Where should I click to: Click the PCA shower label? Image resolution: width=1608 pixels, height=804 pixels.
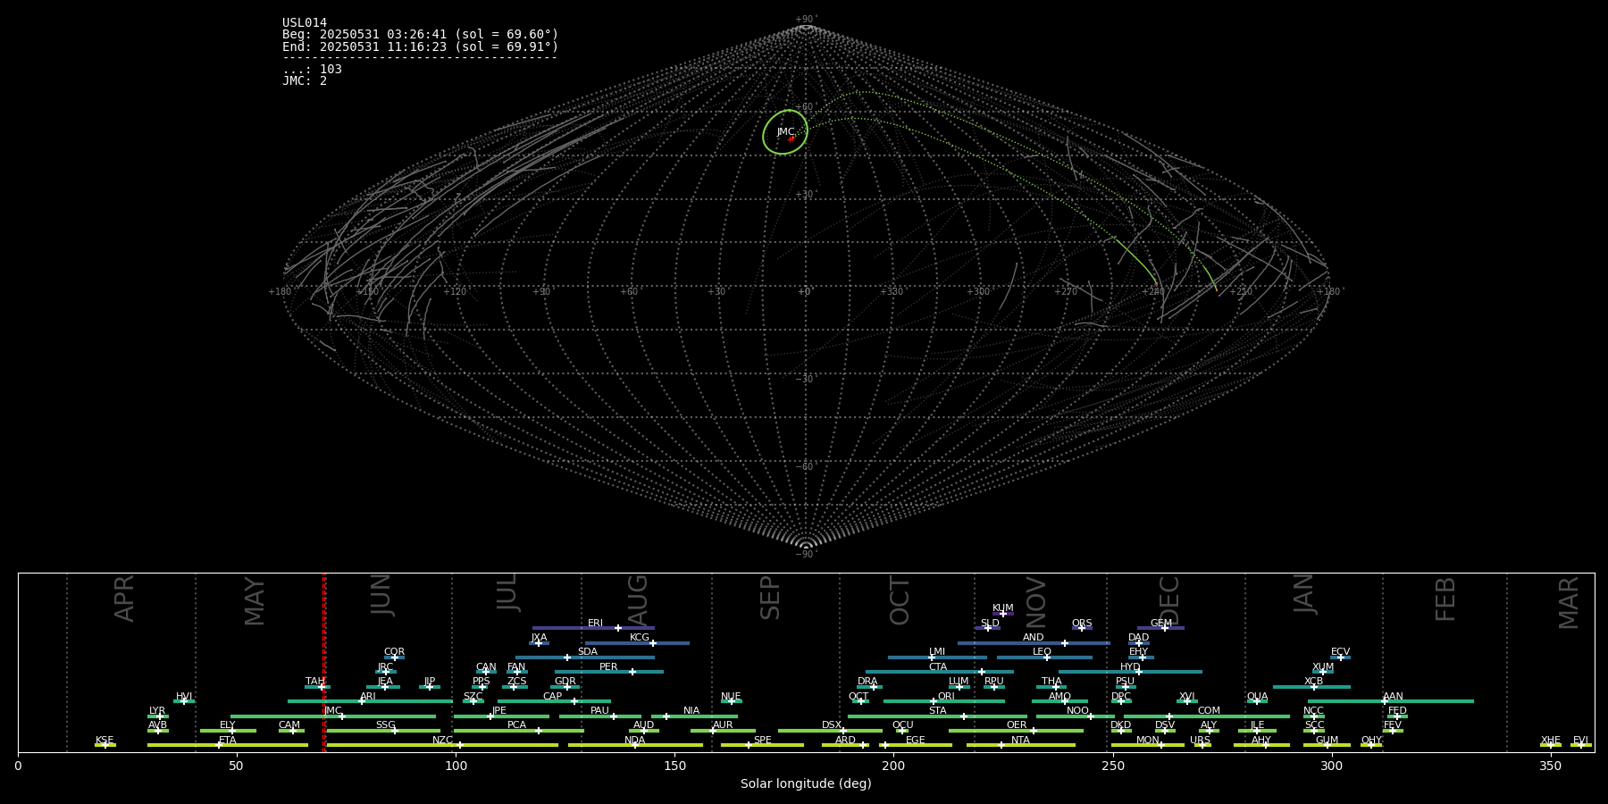(x=516, y=725)
